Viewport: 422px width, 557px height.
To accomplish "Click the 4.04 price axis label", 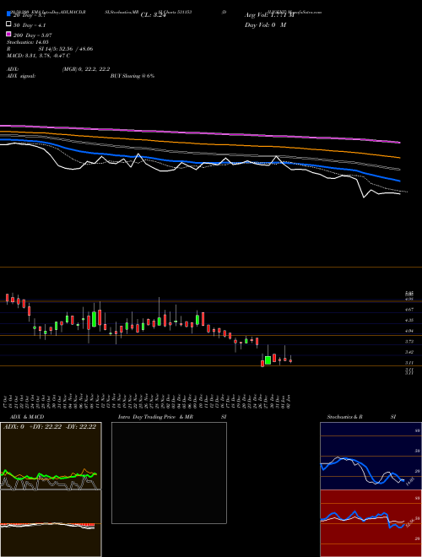I will pyautogui.click(x=409, y=331).
